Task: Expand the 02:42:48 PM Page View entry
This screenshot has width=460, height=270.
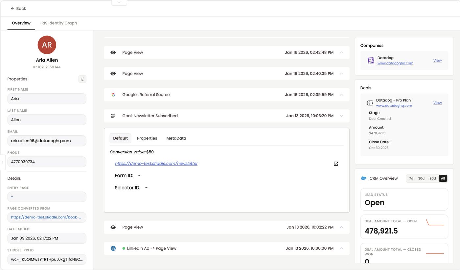Action: (x=342, y=53)
